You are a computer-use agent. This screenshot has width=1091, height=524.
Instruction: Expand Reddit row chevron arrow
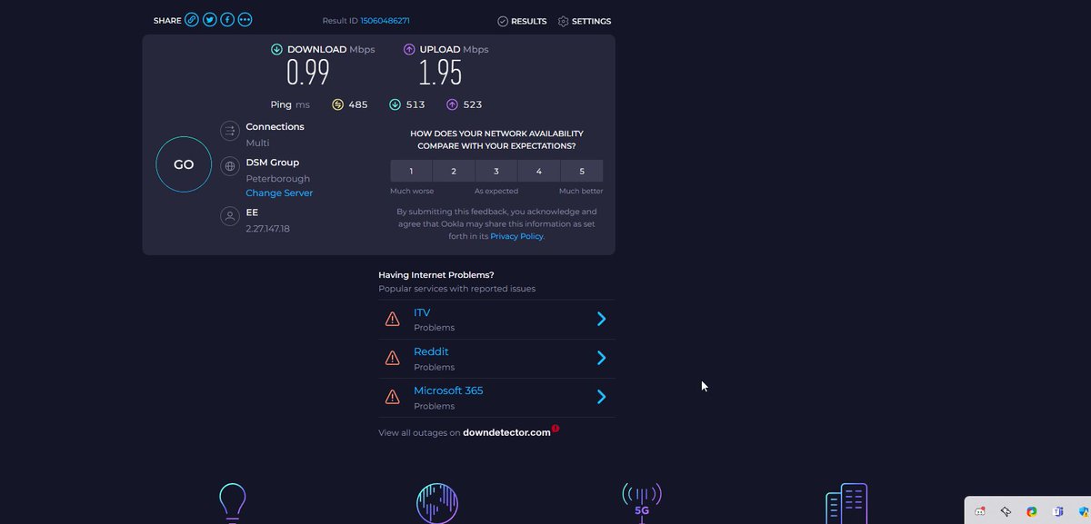pos(601,358)
